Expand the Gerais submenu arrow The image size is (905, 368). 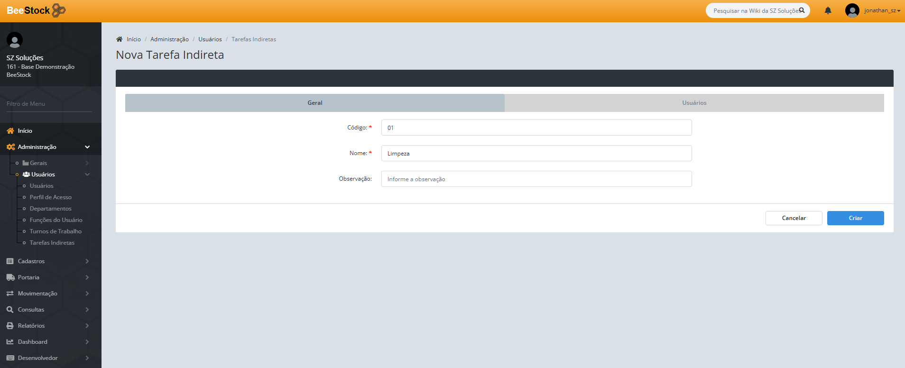click(x=87, y=163)
